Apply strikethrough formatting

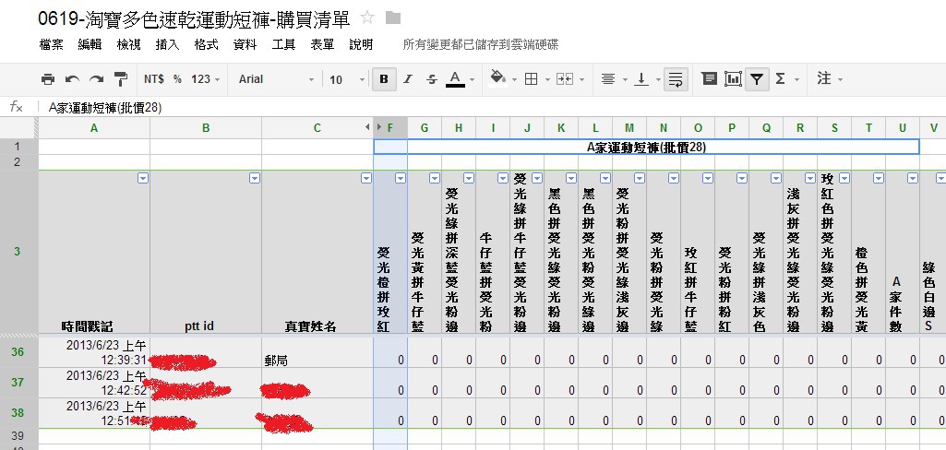(x=431, y=79)
